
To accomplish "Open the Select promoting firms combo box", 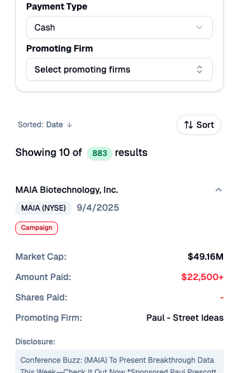I will [119, 69].
